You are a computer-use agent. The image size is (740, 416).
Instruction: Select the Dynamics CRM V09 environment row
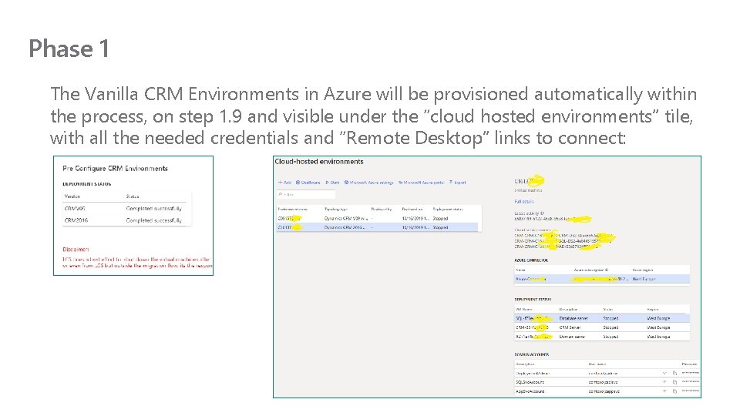tap(378, 218)
